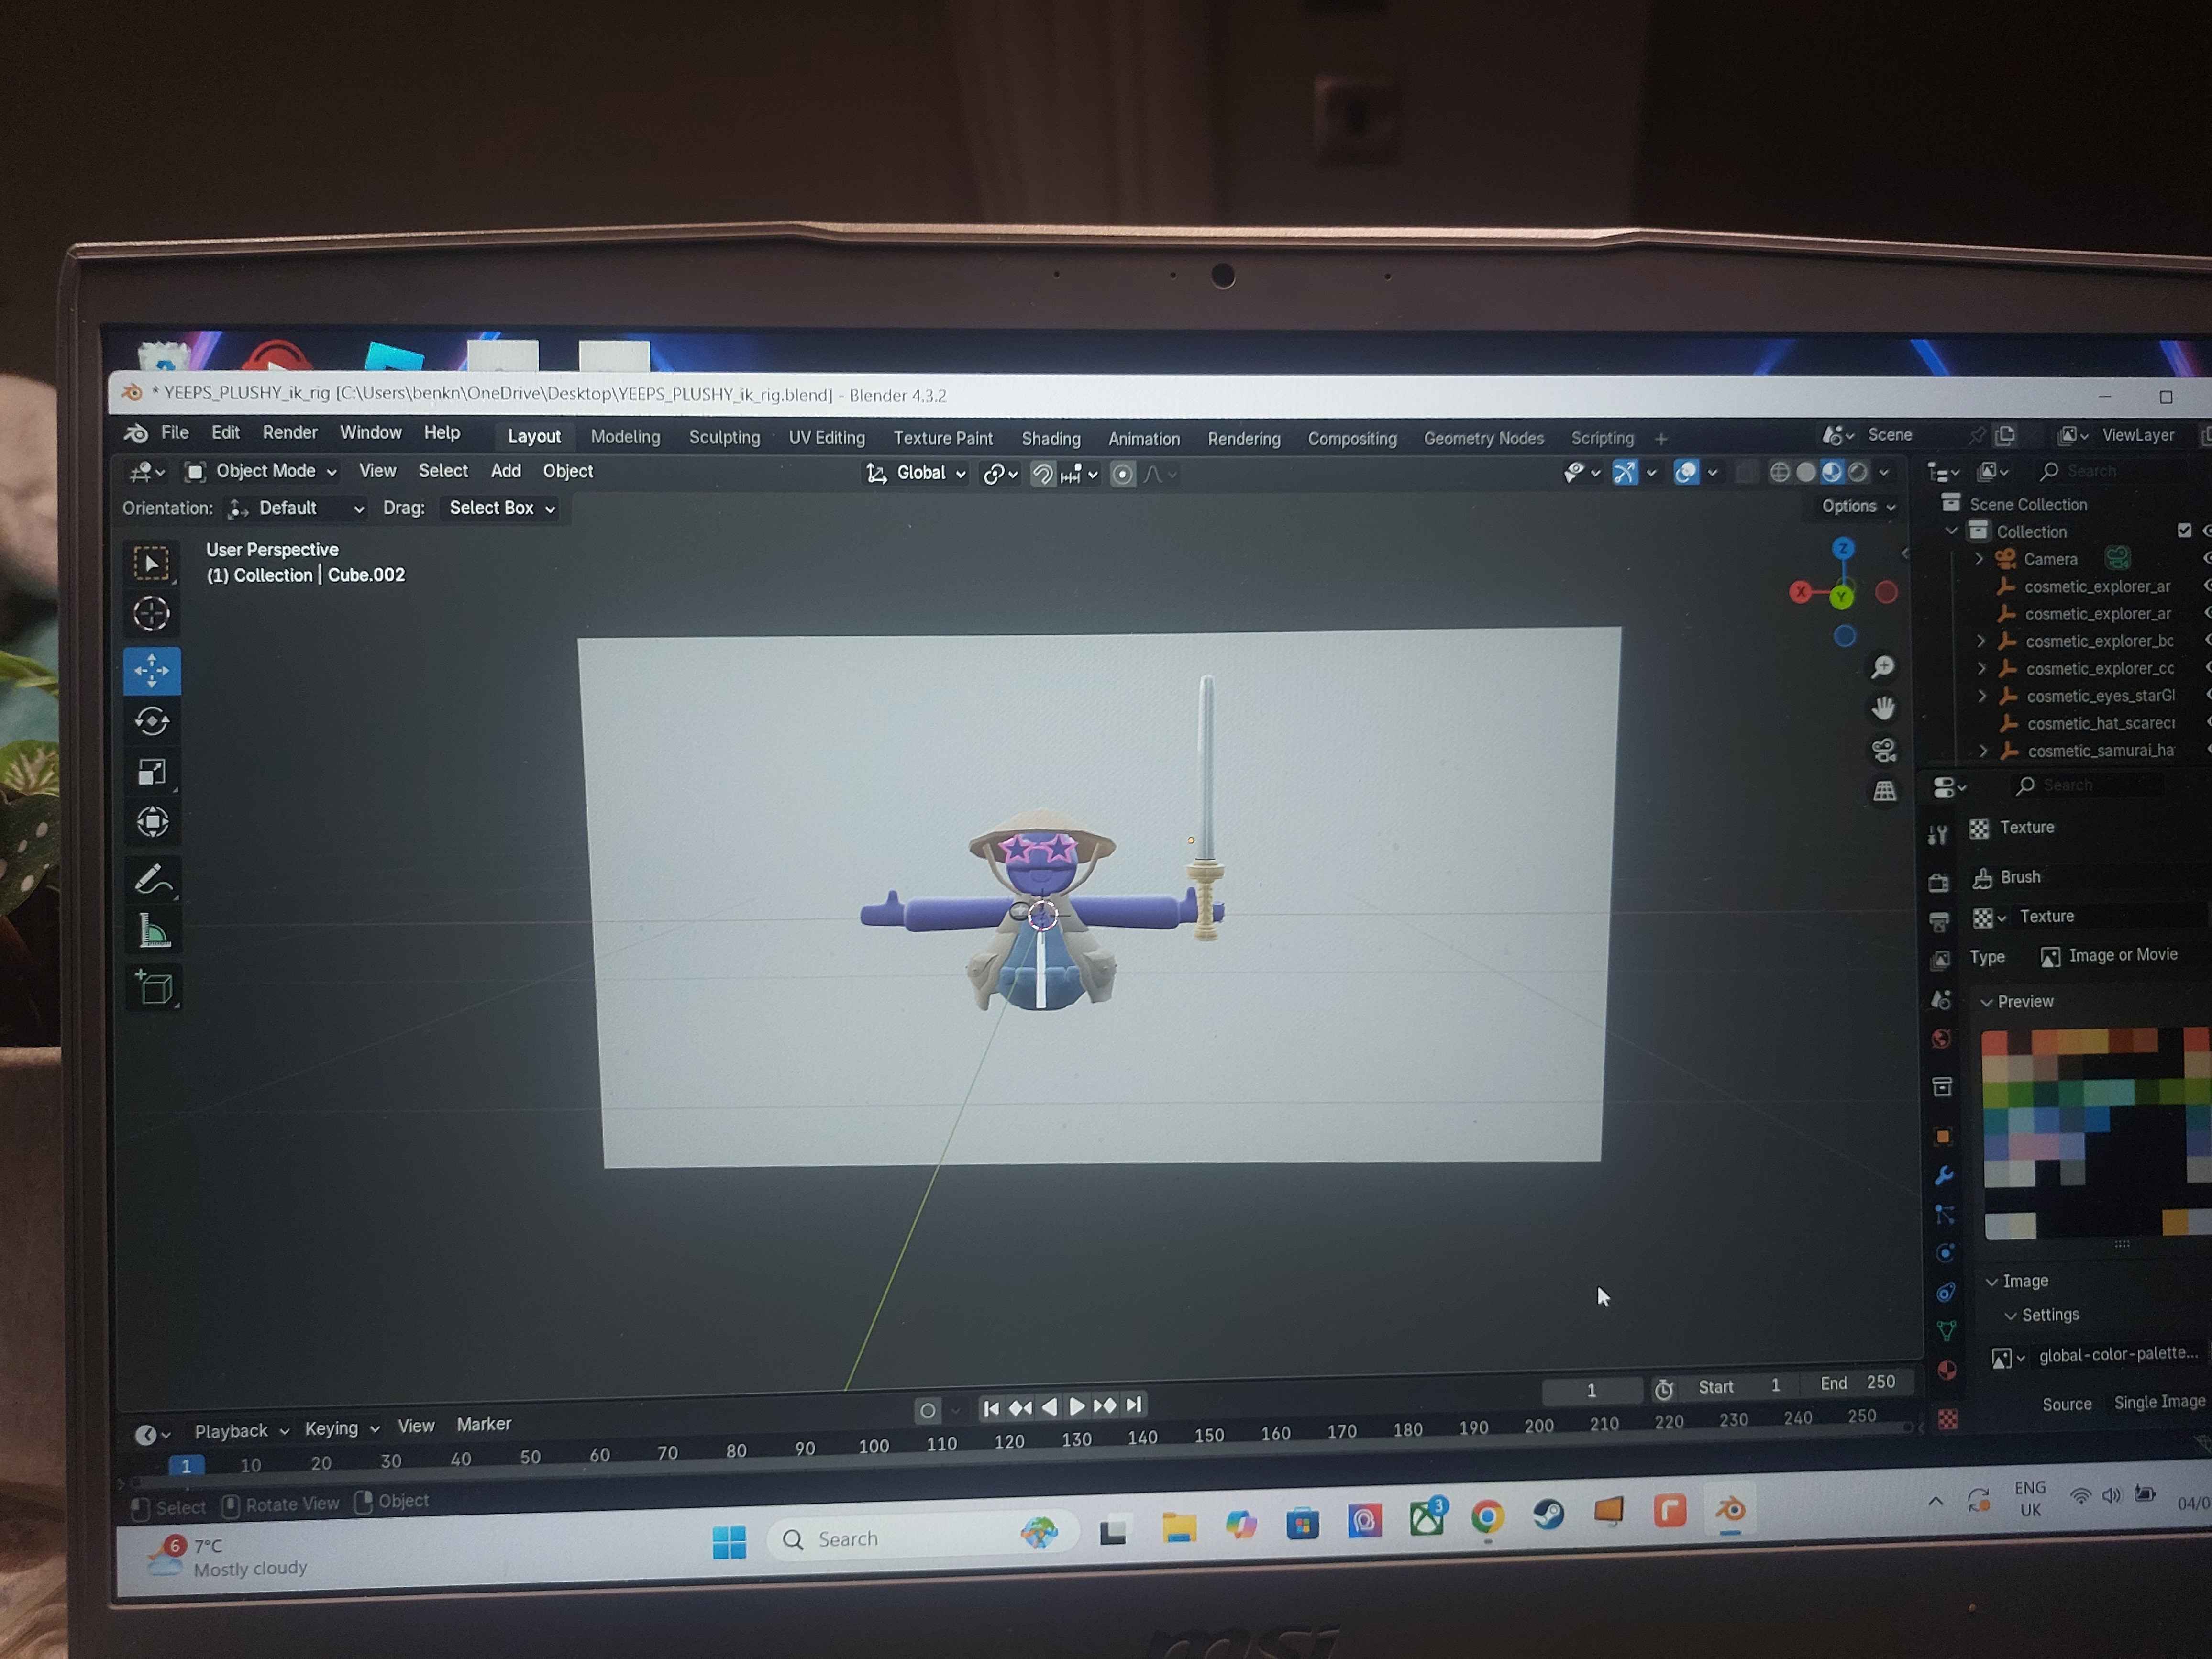Select the Select Box tool in toolbar
This screenshot has height=1659, width=2212.
(152, 563)
